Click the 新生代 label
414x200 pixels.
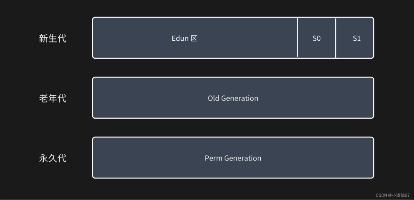53,39
